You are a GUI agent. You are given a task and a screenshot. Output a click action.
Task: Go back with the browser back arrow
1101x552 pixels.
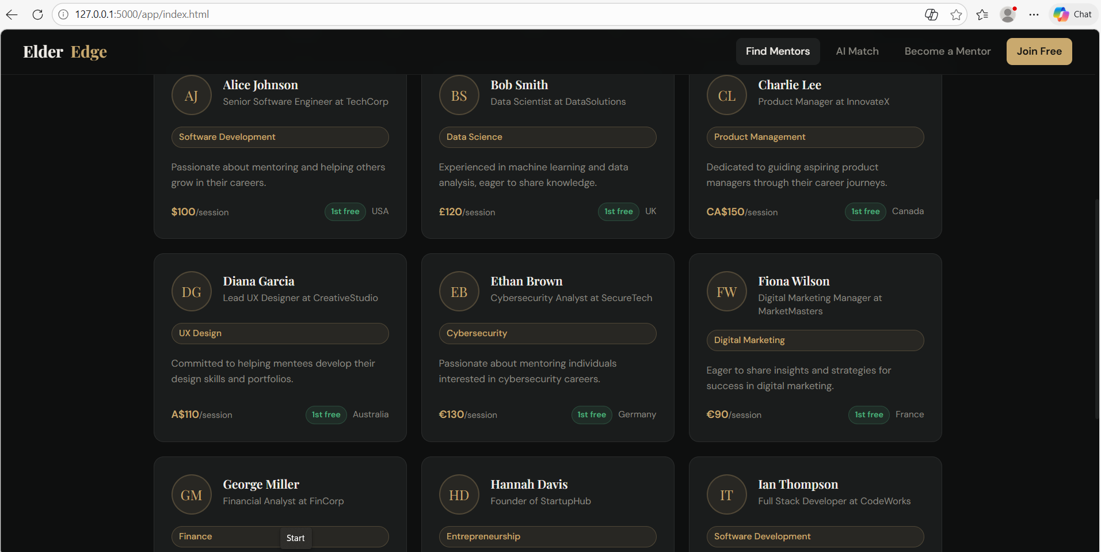12,14
